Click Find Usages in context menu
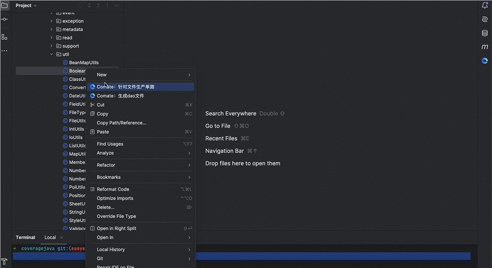 click(x=110, y=144)
